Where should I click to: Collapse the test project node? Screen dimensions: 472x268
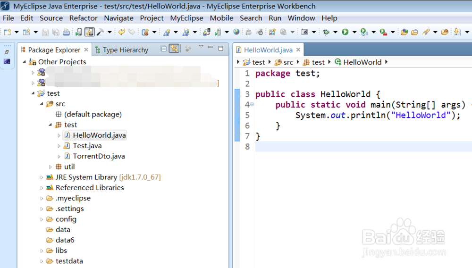pyautogui.click(x=33, y=93)
